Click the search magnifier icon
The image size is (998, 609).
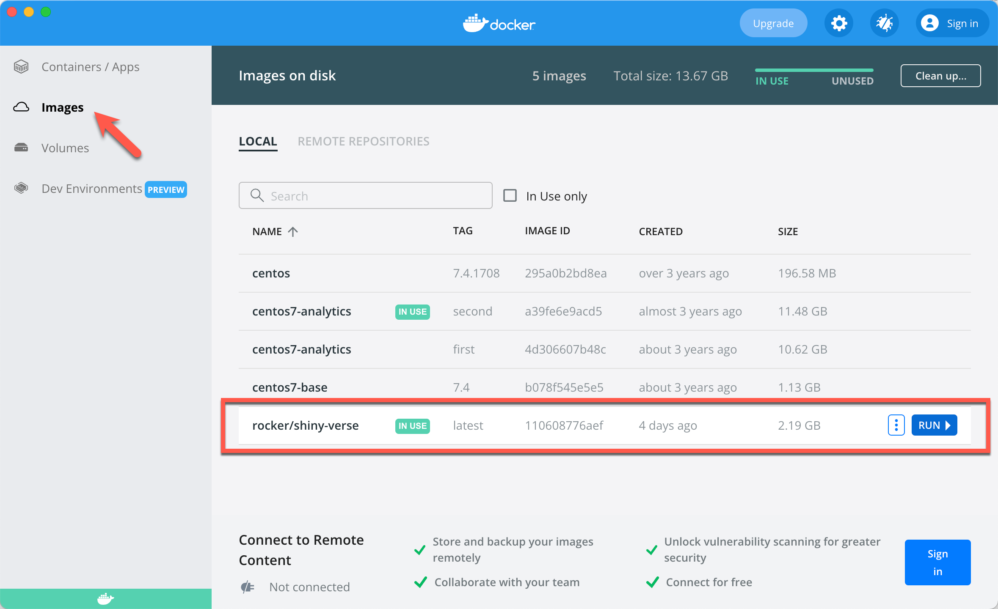point(257,195)
